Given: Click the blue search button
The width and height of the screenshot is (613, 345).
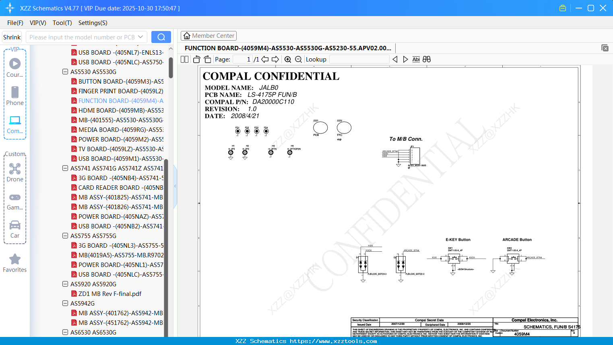Looking at the screenshot, I should click(x=161, y=37).
